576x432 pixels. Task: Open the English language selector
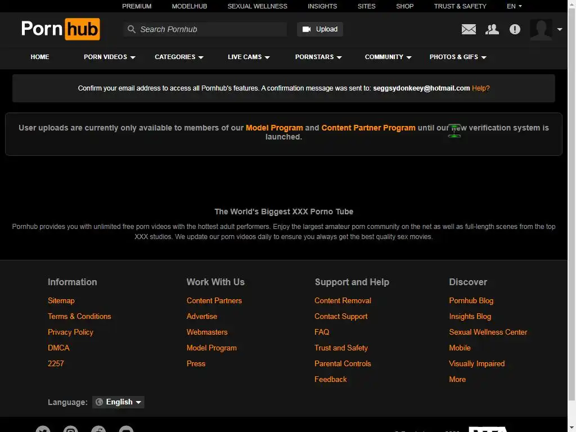(118, 402)
